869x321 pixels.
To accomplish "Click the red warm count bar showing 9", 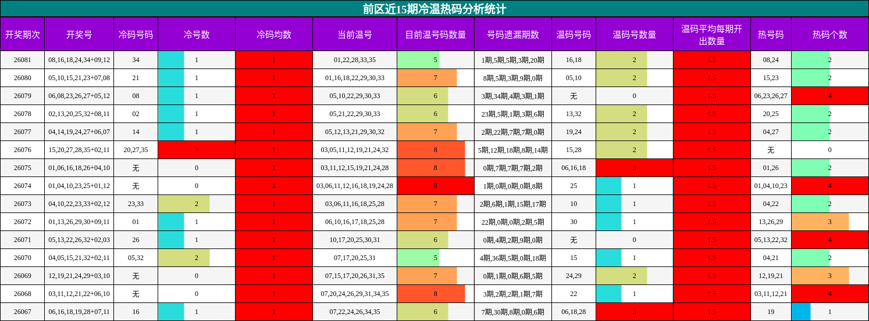I will pos(436,186).
